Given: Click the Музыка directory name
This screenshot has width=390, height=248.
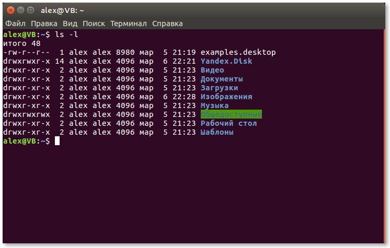Looking at the screenshot, I should click(x=215, y=105).
